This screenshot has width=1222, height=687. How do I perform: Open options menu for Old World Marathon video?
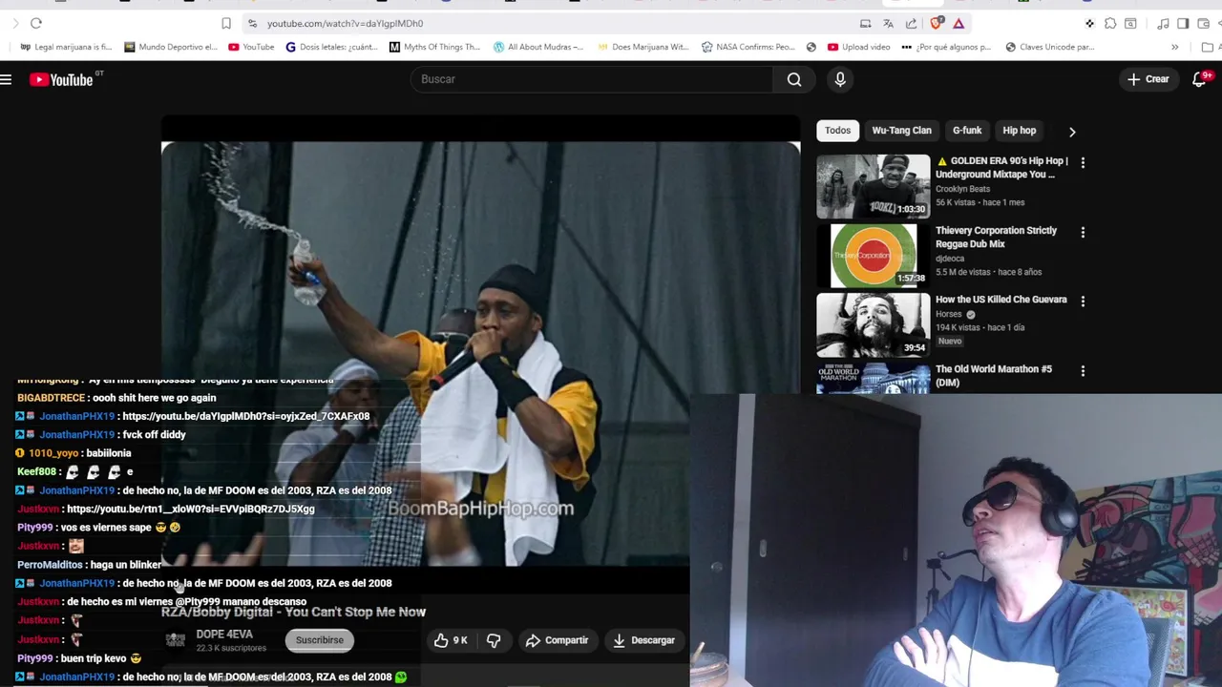point(1083,371)
